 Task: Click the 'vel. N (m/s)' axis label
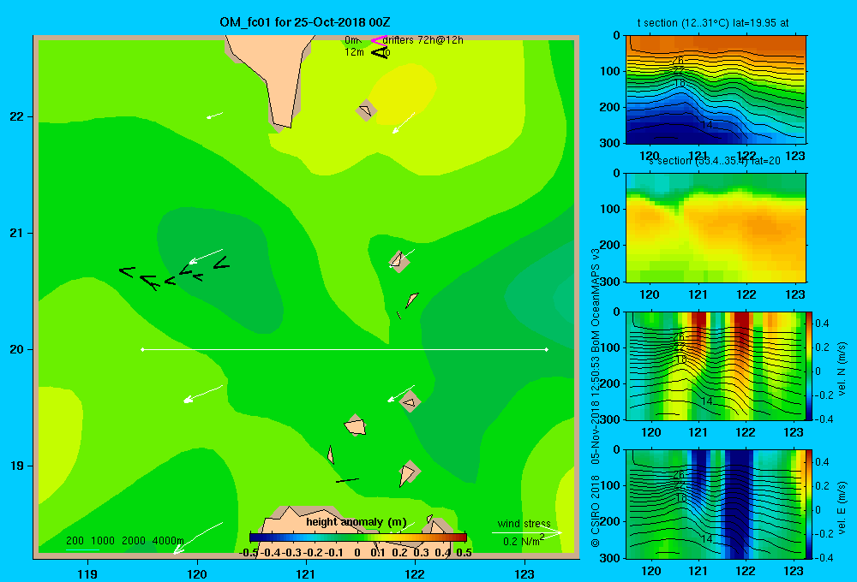tap(842, 369)
